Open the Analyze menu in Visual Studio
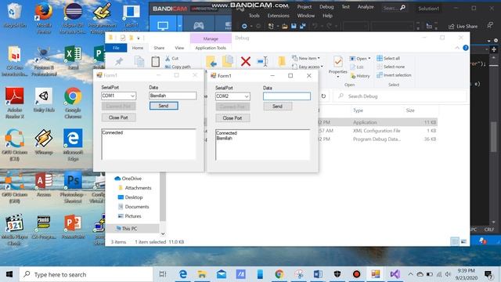501x282 pixels. pos(366,7)
